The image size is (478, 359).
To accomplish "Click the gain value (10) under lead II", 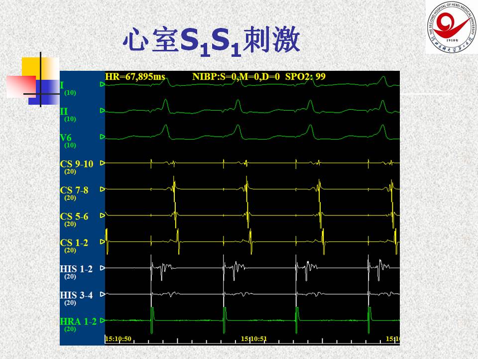I will (70, 119).
